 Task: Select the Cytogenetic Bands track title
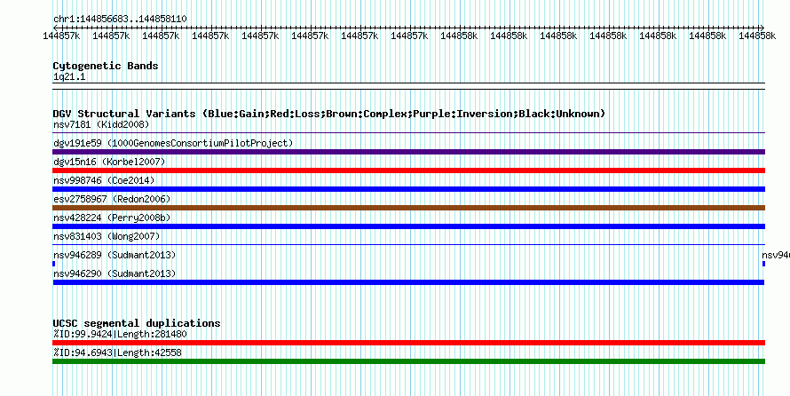(x=106, y=66)
